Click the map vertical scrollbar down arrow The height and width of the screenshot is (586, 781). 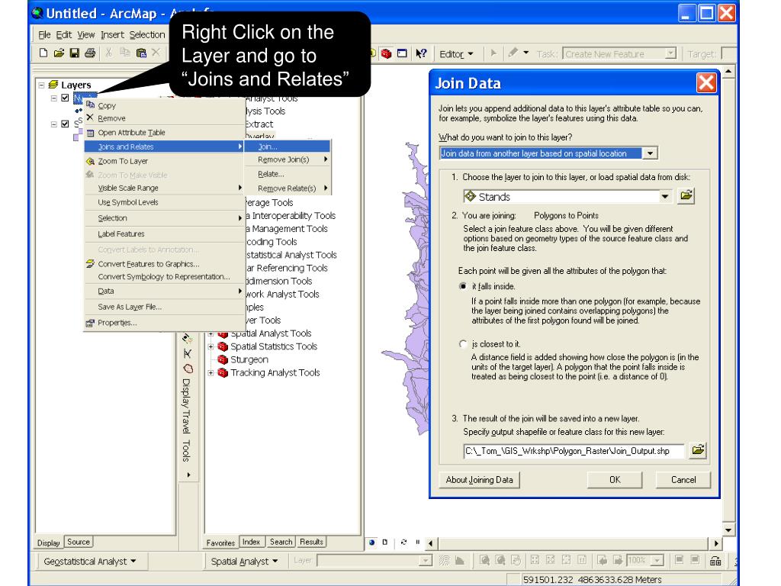[728, 530]
